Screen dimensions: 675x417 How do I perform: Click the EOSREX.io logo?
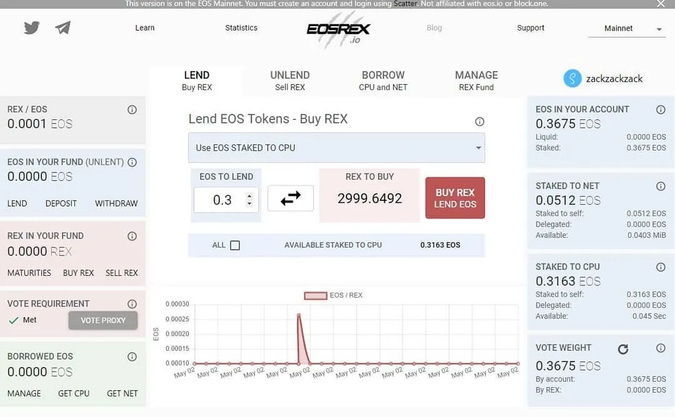(338, 29)
